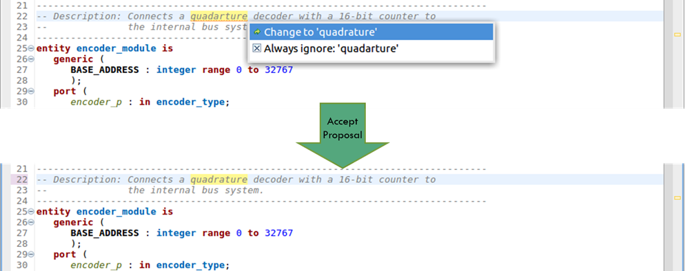Click number 32767 in lower editor

(x=278, y=233)
